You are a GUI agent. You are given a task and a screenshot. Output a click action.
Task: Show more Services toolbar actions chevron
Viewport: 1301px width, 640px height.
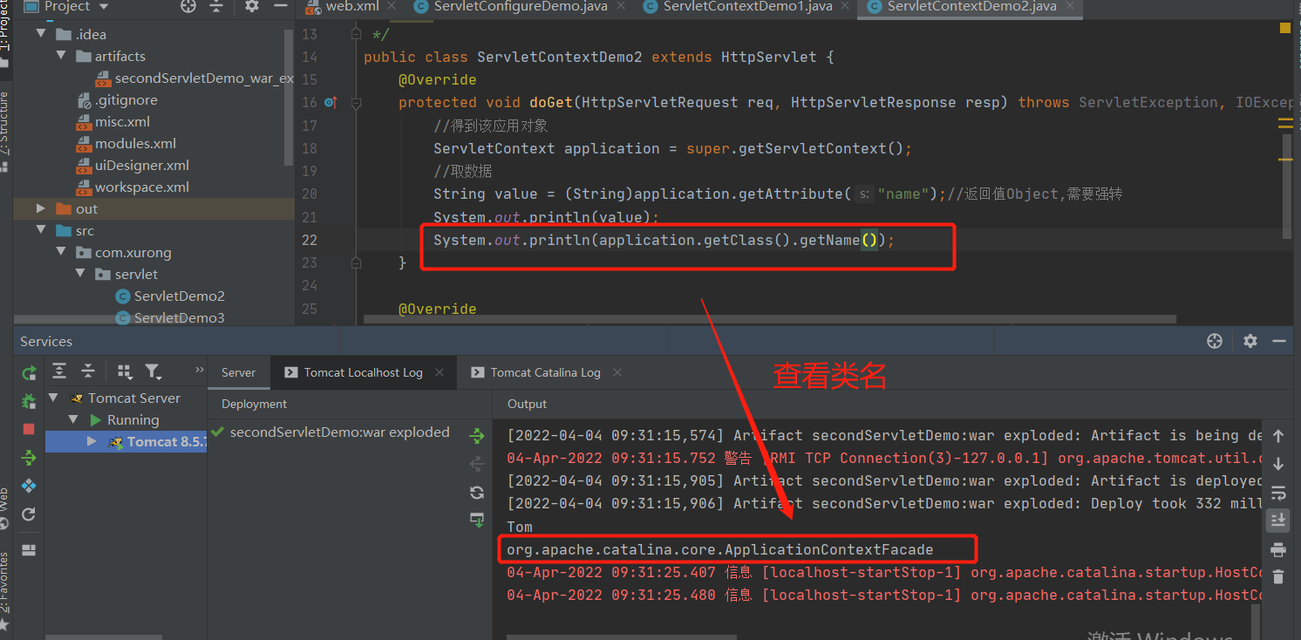click(x=199, y=370)
